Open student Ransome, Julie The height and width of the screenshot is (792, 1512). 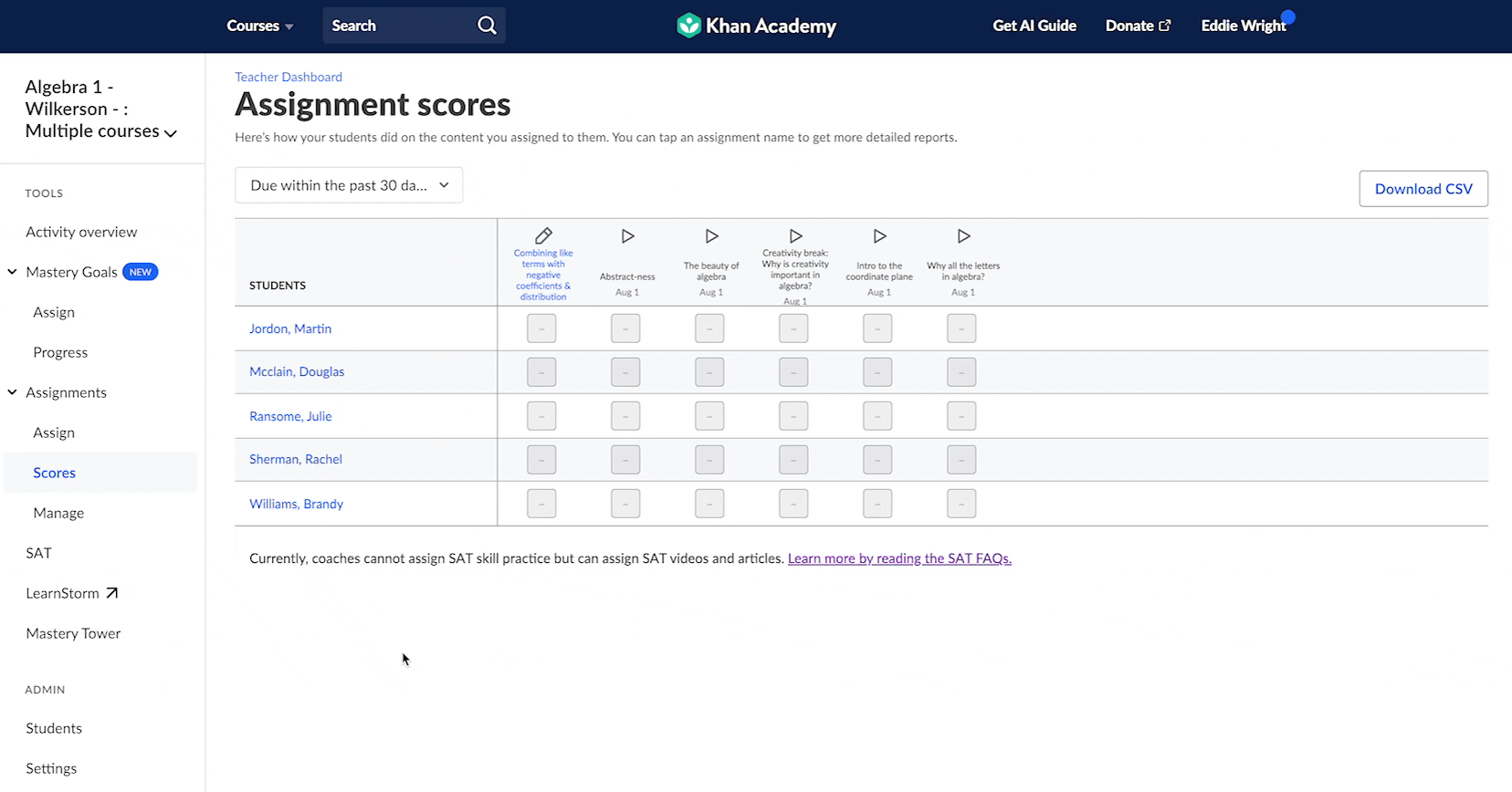click(x=290, y=416)
